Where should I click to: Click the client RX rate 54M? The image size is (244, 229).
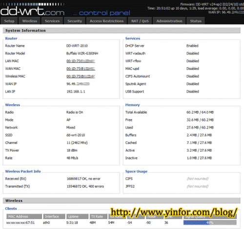click(x=111, y=223)
